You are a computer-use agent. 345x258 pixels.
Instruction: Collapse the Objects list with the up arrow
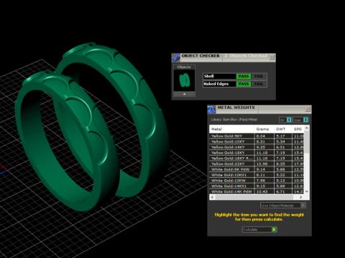184,94
